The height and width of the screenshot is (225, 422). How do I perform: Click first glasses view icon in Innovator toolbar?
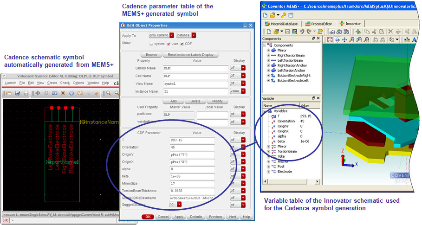point(332,32)
